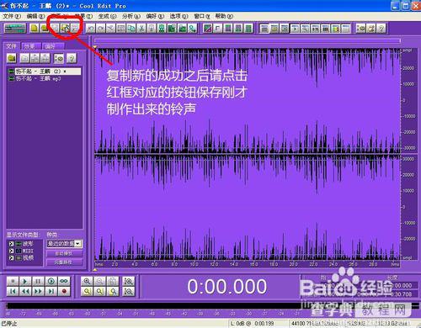The image size is (421, 328).
Task: Click the yellow start cursor marker above waveform
Action: tap(95, 47)
